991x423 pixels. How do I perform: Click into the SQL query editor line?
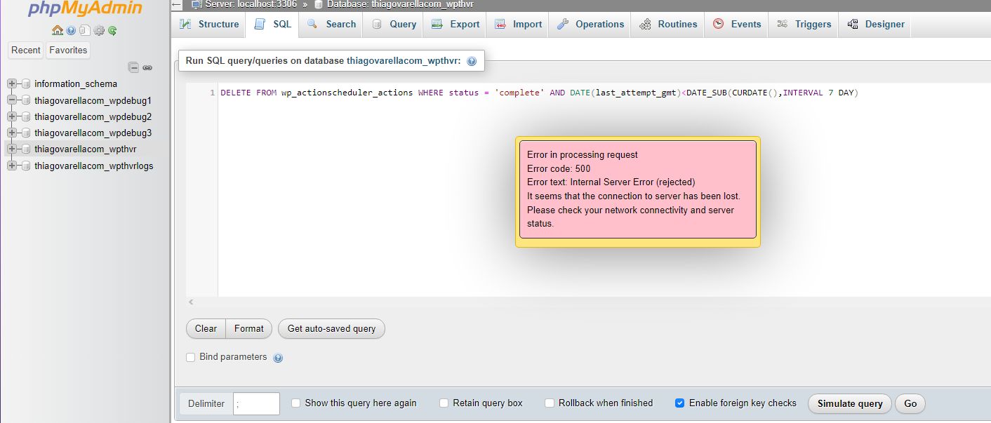[539, 93]
